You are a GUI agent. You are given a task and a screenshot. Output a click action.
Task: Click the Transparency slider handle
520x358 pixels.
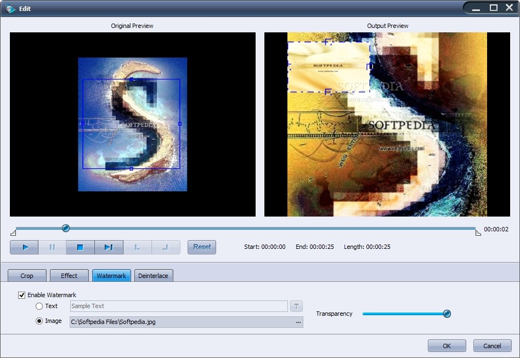[x=447, y=314]
